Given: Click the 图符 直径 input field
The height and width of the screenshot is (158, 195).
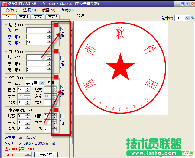Looking at the screenshot, I should tap(21, 89).
